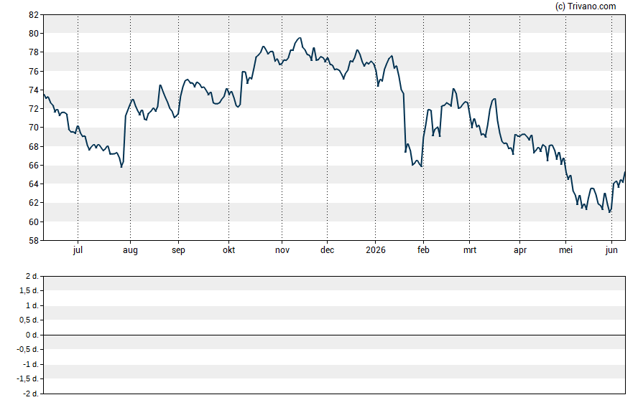Click the '1 d.' lower axis label
Image resolution: width=638 pixels, height=405 pixels.
coord(32,305)
